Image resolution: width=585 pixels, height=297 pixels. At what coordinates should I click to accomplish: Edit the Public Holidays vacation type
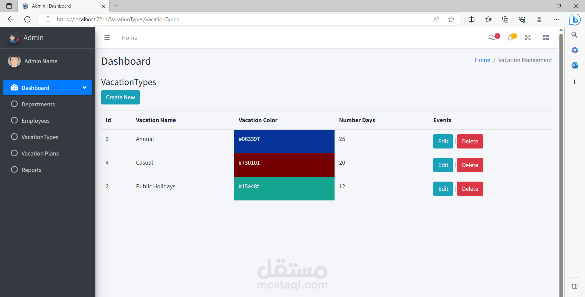tap(443, 189)
